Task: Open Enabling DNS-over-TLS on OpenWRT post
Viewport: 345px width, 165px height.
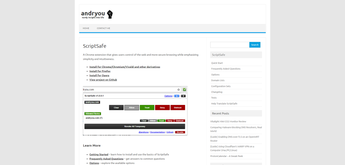Action: click(x=235, y=139)
